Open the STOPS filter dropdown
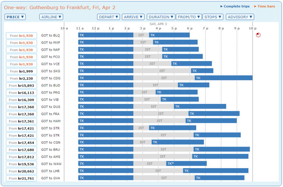 [213, 17]
